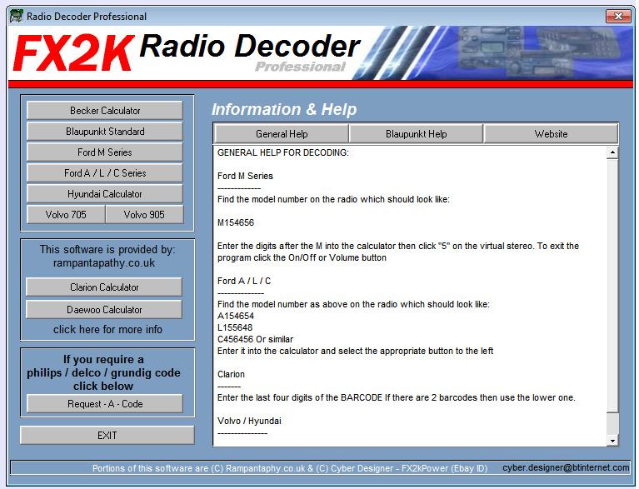Click the Radio Decoder Professional title icon
The height and width of the screenshot is (489, 639).
17,17
